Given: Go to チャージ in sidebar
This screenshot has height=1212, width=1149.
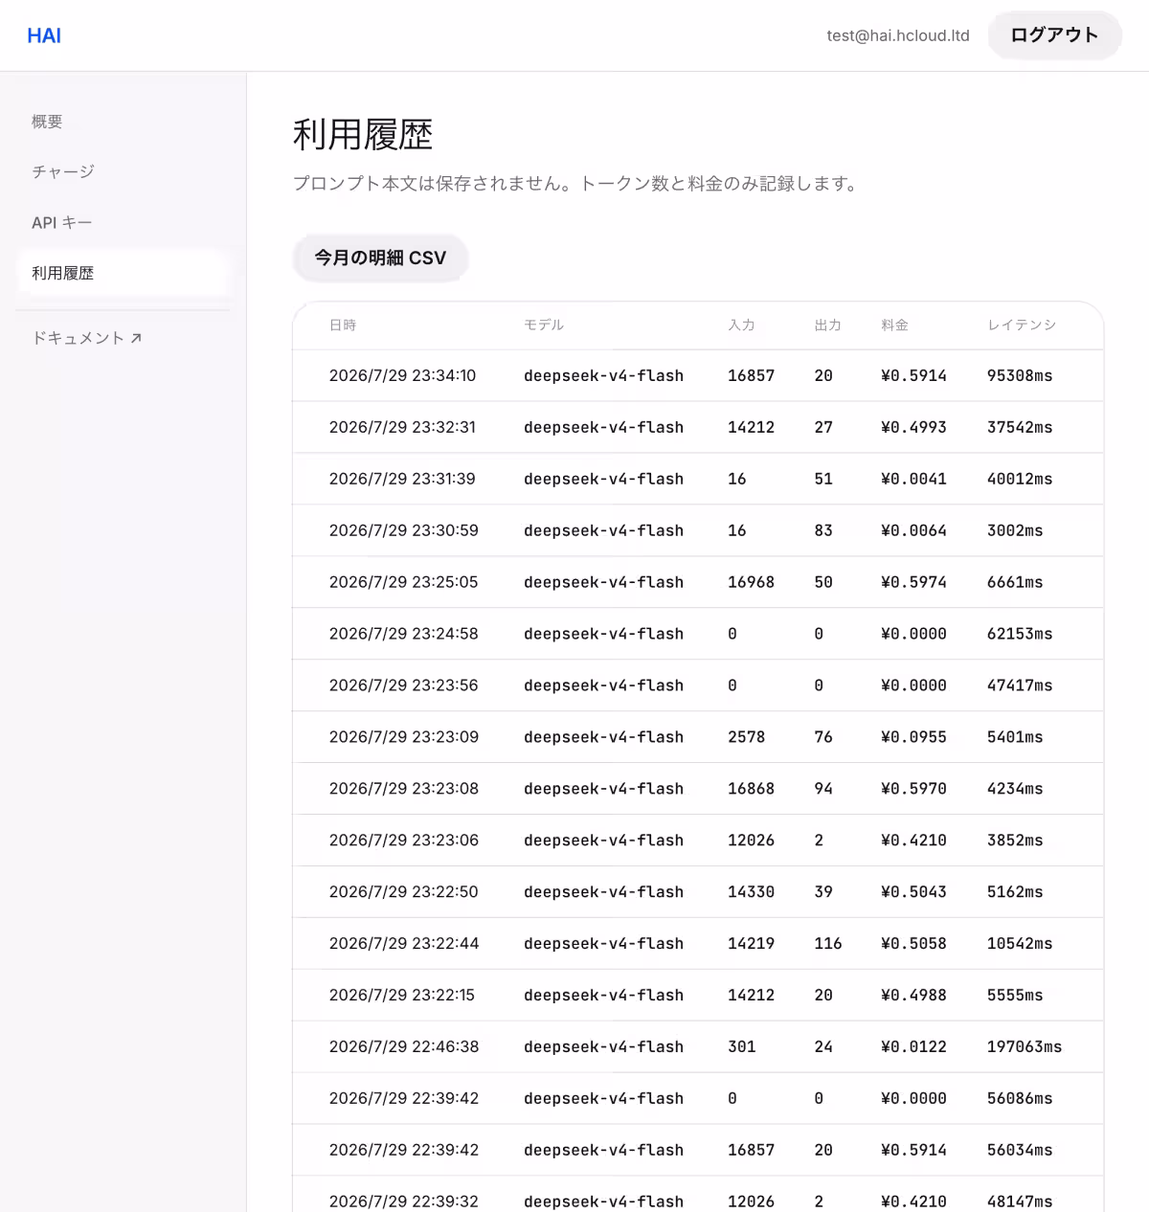Looking at the screenshot, I should 63,171.
